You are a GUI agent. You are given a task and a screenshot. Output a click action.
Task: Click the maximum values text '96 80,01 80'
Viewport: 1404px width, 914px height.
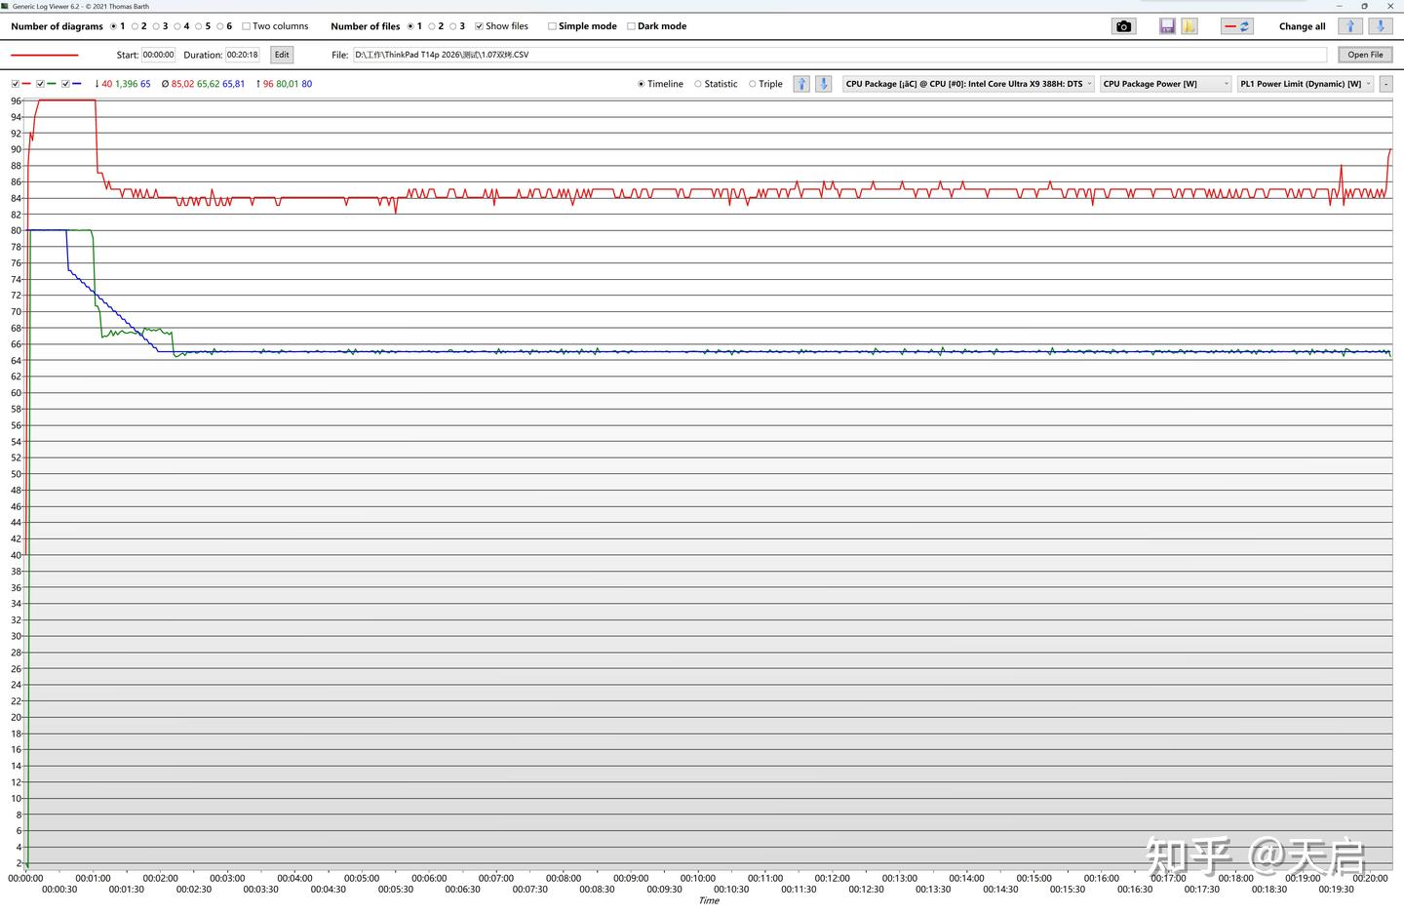tap(288, 84)
